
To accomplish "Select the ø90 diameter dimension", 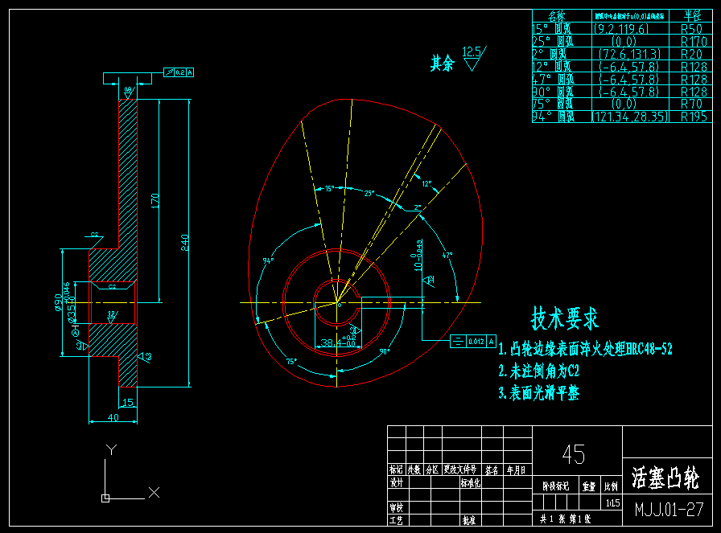I will pyautogui.click(x=58, y=302).
